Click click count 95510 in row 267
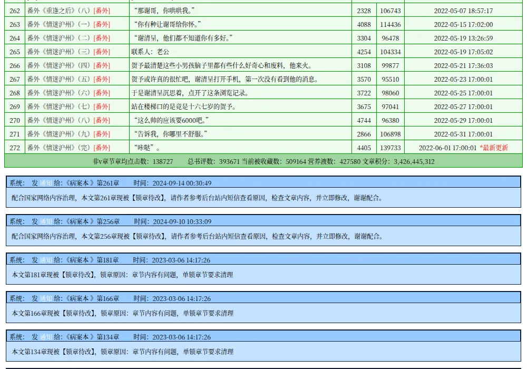 pos(391,79)
